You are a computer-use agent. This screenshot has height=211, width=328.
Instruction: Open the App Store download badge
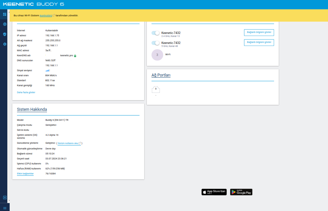coord(214,192)
